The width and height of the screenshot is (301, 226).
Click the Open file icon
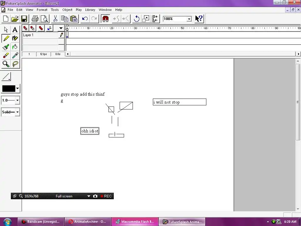(x=15, y=19)
